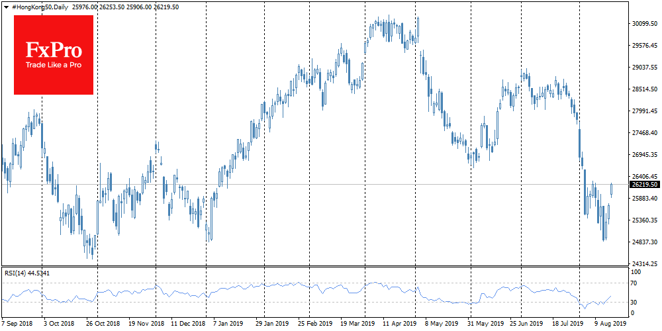The height and width of the screenshot is (331, 662).
Task: Click the RSI(14) indicator label
Action: pyautogui.click(x=26, y=273)
